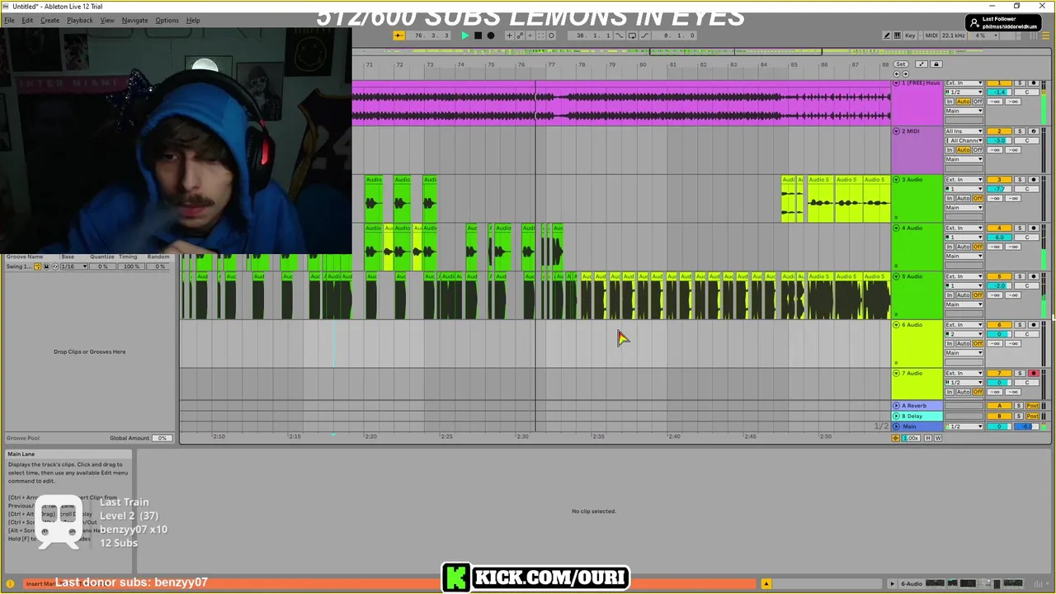Set 5 Audio monitor to Auto

963,295
